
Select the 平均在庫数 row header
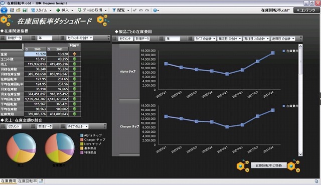pos(12,109)
